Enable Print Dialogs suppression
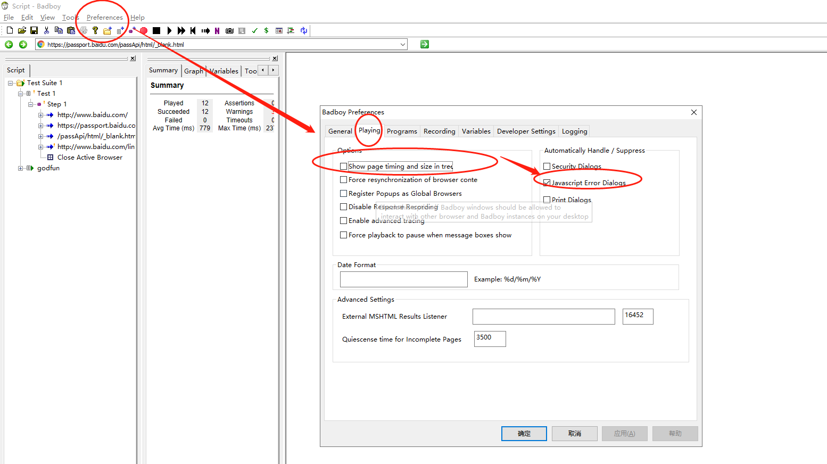Image resolution: width=827 pixels, height=464 pixels. point(547,200)
